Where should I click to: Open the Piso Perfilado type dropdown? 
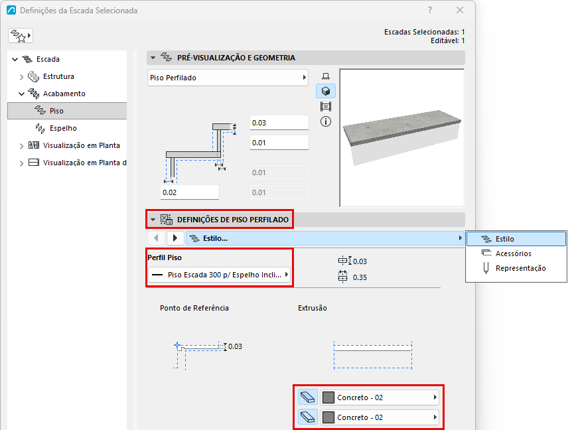coord(228,78)
